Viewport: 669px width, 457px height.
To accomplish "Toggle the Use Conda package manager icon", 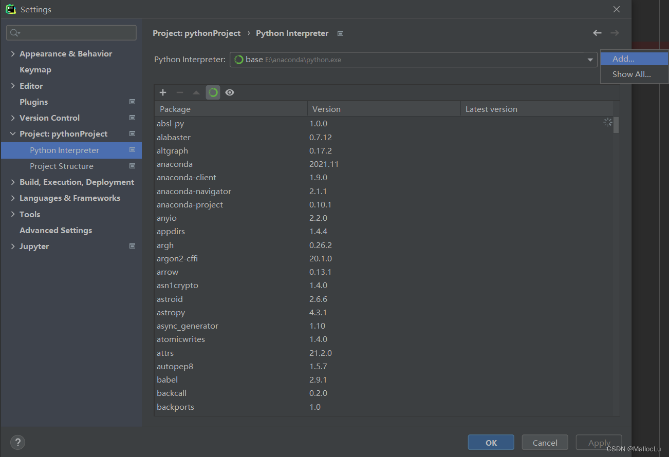I will (213, 92).
